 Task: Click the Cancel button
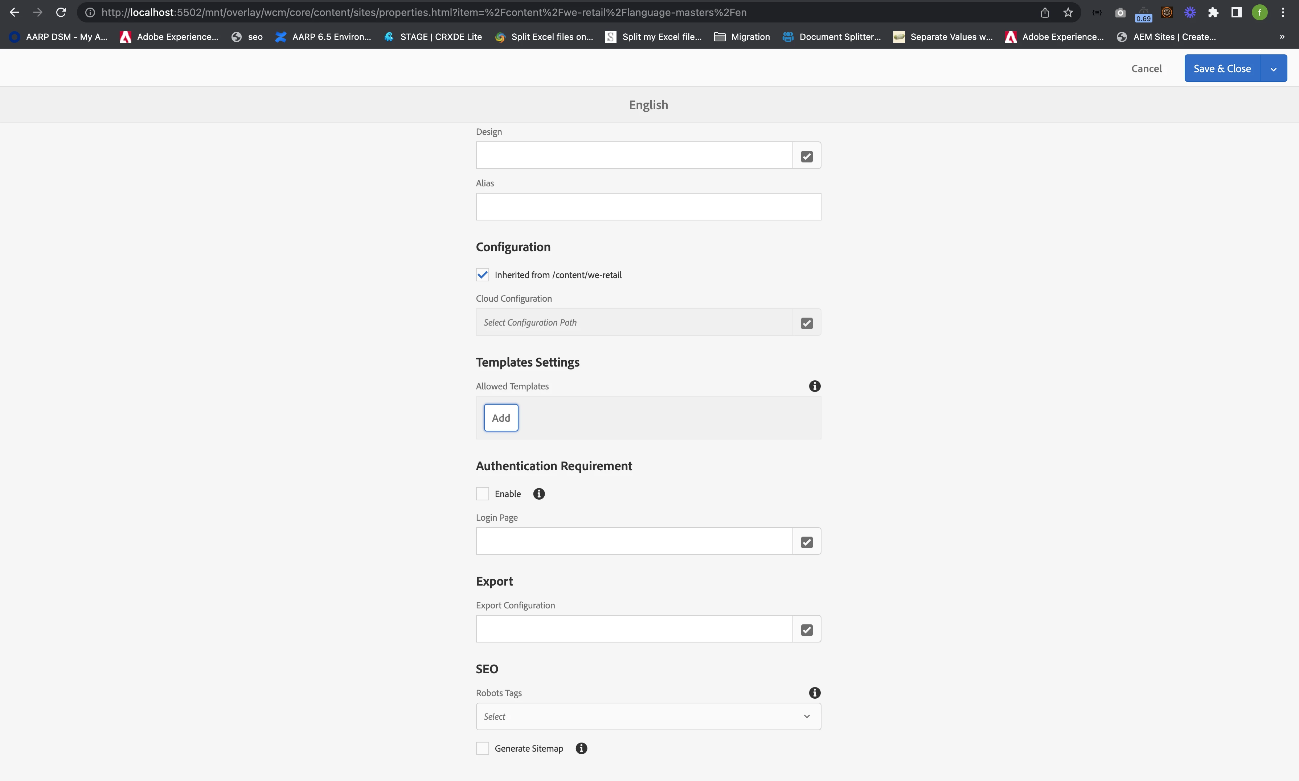[x=1146, y=69]
